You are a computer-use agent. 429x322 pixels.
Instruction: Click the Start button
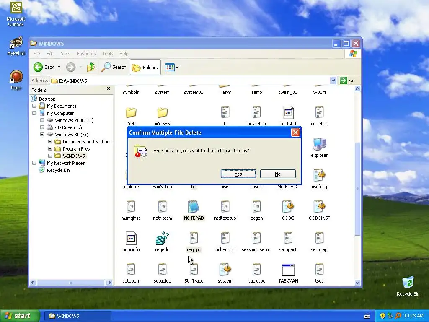coord(20,316)
